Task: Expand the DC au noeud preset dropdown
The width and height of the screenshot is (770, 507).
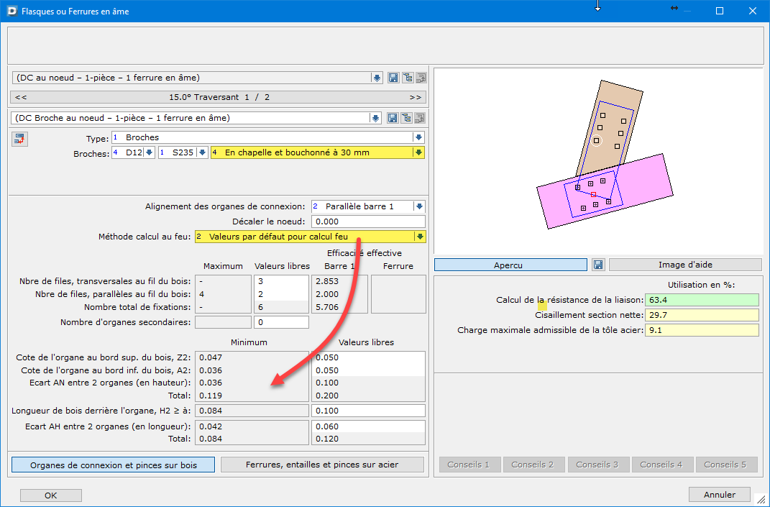Action: click(377, 78)
